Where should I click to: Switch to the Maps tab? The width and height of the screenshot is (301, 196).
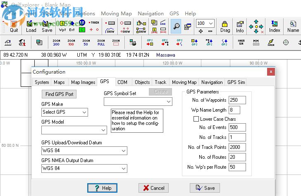coord(59,82)
